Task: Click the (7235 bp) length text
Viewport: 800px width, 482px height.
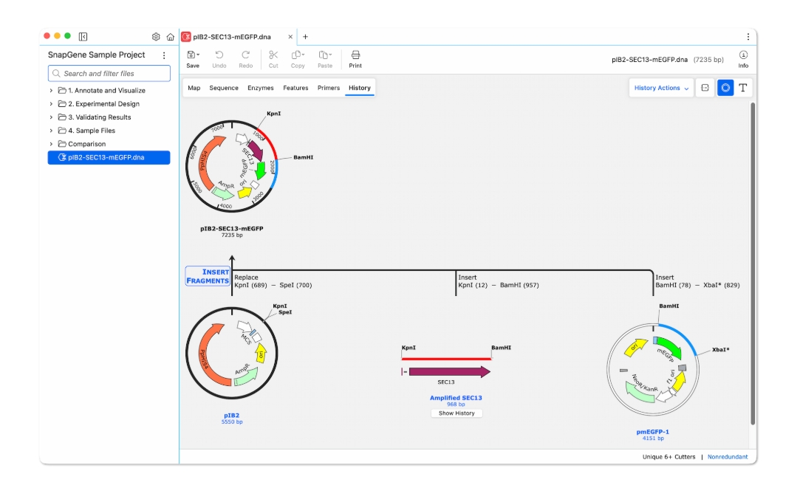Action: point(708,60)
